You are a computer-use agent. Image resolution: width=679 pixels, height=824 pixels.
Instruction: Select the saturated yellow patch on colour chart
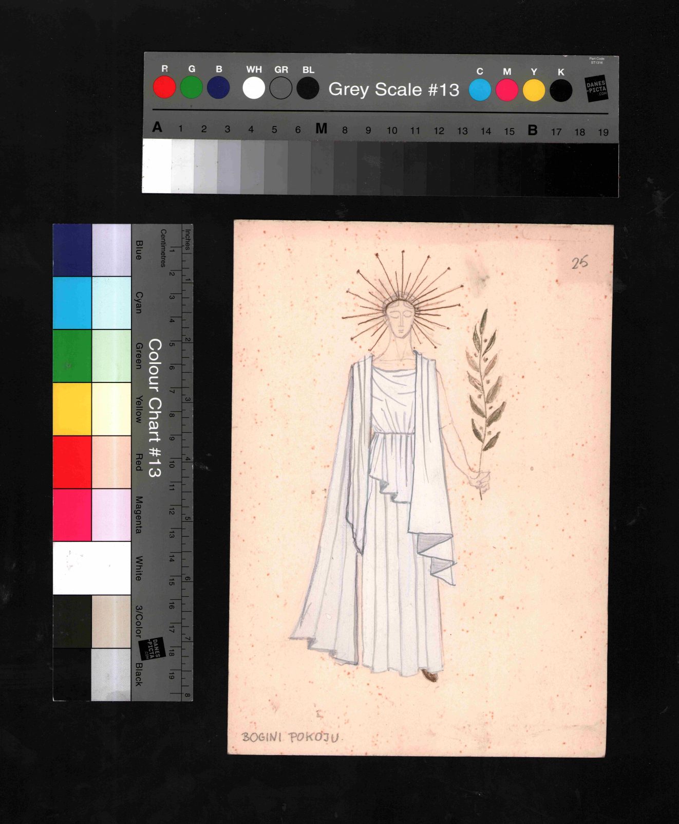(x=72, y=409)
